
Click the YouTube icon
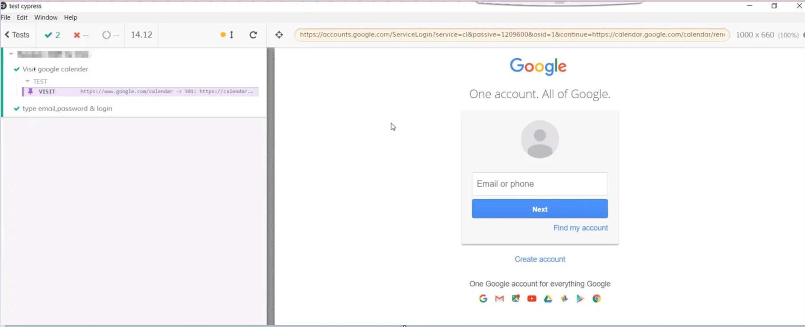coord(532,299)
